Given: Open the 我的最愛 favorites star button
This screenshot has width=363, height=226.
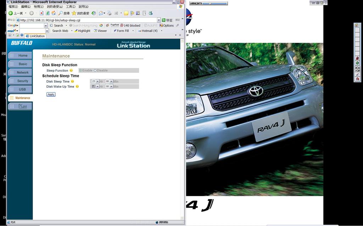Looking at the screenshot, I should coord(80,13).
